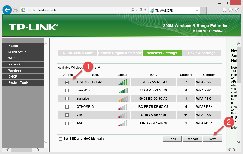Click the Review Settings step tab
The width and height of the screenshot is (243, 154).
(x=202, y=53)
